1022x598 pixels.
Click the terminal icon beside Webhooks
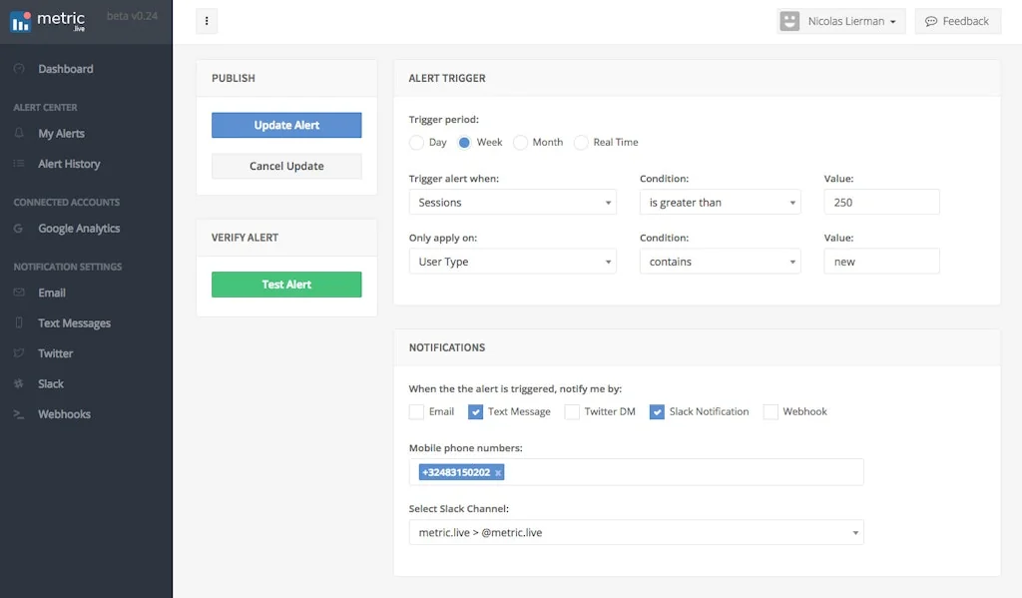point(19,414)
